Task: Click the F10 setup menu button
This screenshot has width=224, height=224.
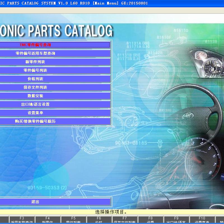Action: pyautogui.click(x=202, y=220)
